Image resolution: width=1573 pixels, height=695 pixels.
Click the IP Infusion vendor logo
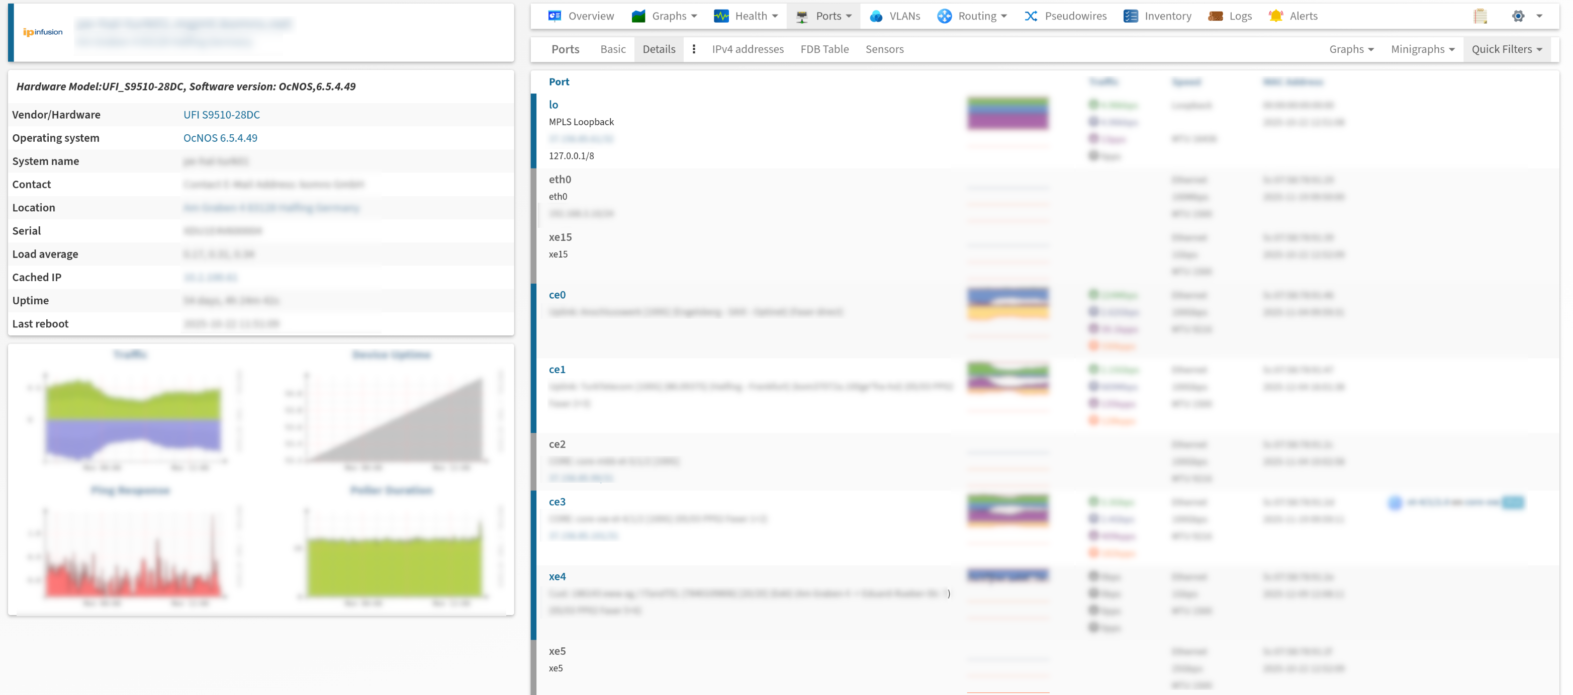43,32
